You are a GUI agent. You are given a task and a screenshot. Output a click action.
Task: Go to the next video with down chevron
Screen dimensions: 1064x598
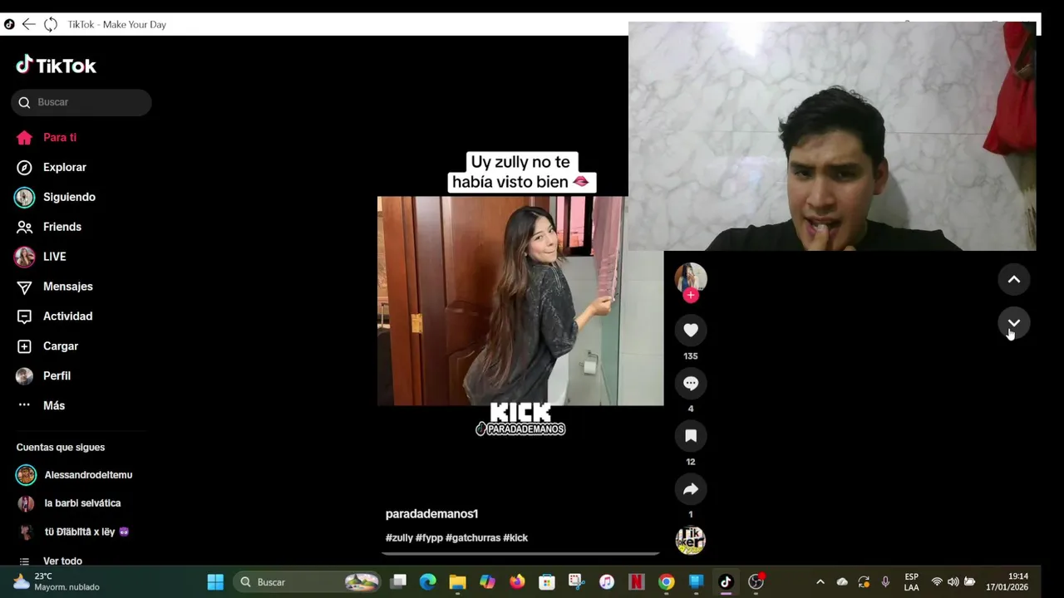[1014, 323]
